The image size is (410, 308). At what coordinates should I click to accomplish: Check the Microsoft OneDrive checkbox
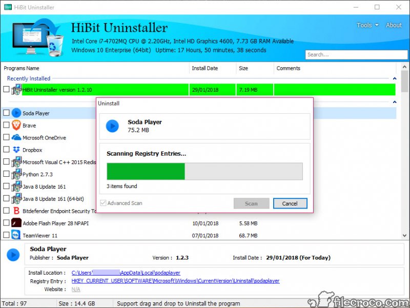tap(6, 137)
